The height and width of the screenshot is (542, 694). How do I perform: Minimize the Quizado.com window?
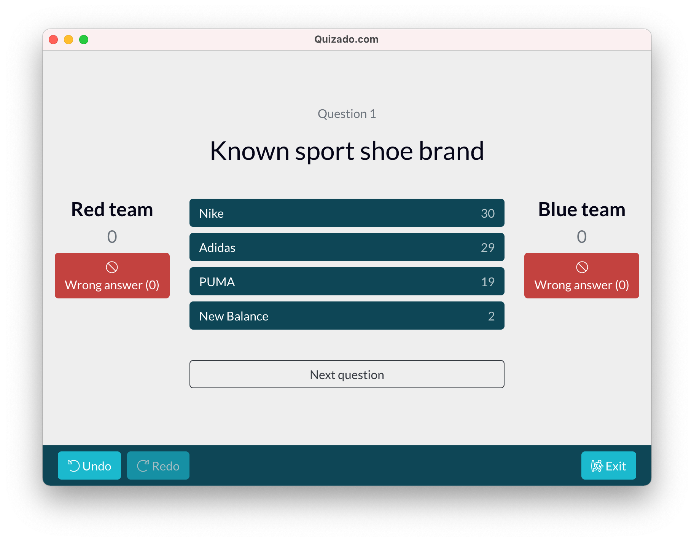(68, 40)
